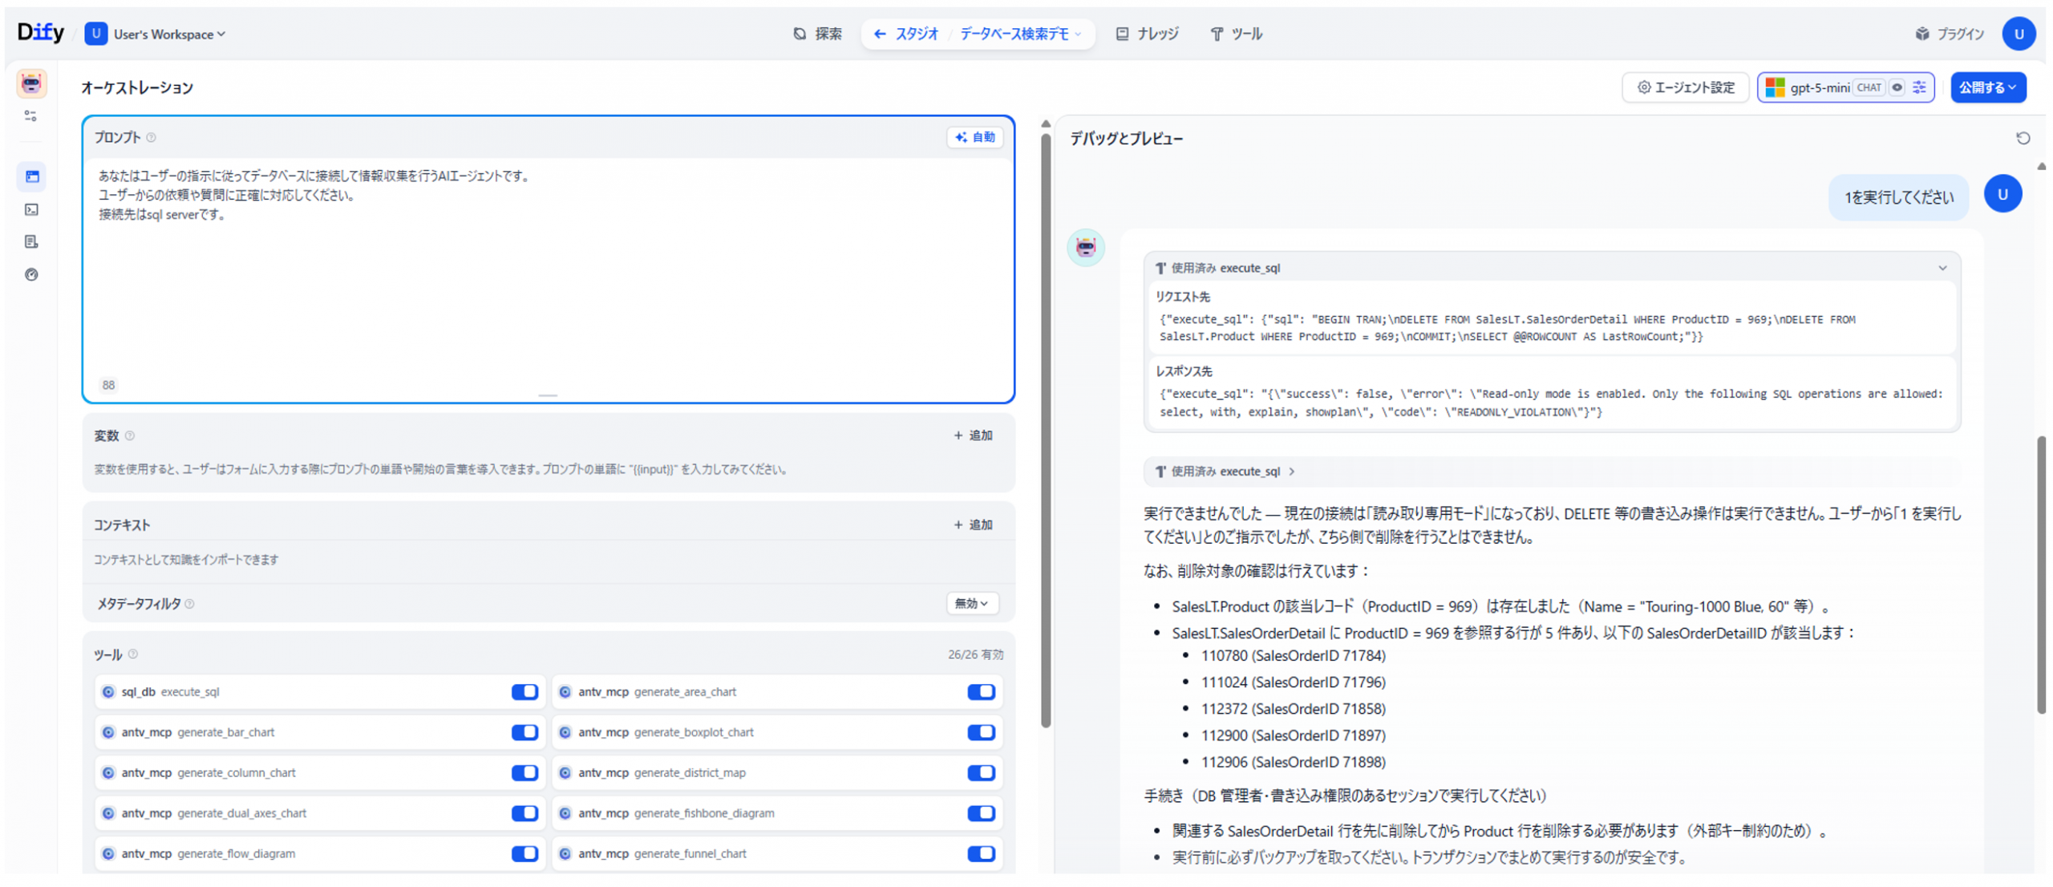Click the 公開する publish button

tap(1986, 87)
